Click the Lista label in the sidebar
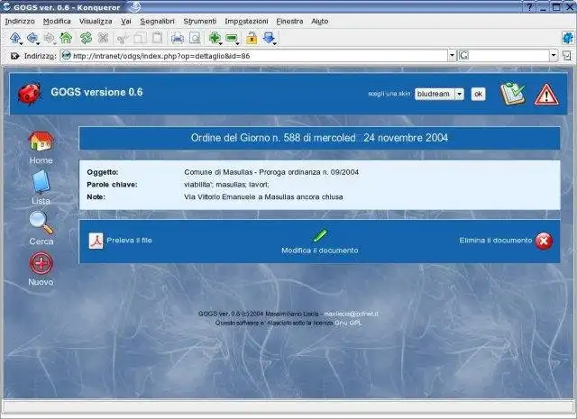 (x=41, y=201)
